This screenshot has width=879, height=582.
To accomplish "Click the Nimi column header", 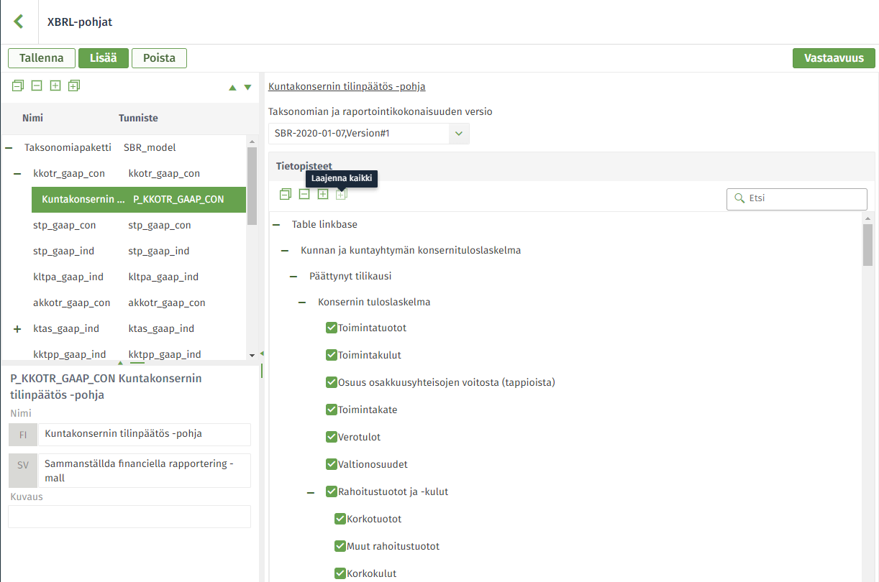I will 32,118.
